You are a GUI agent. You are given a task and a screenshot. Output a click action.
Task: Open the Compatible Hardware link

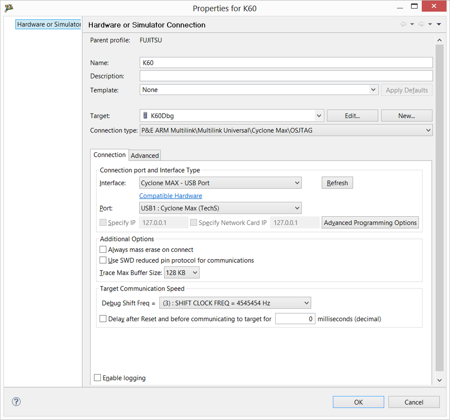pyautogui.click(x=171, y=196)
